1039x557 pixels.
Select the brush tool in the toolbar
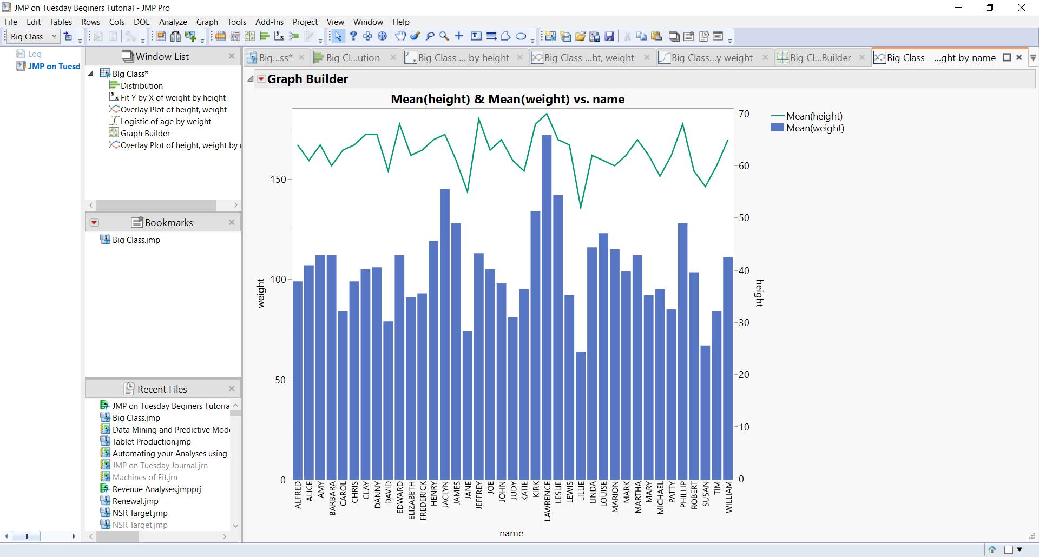click(416, 36)
